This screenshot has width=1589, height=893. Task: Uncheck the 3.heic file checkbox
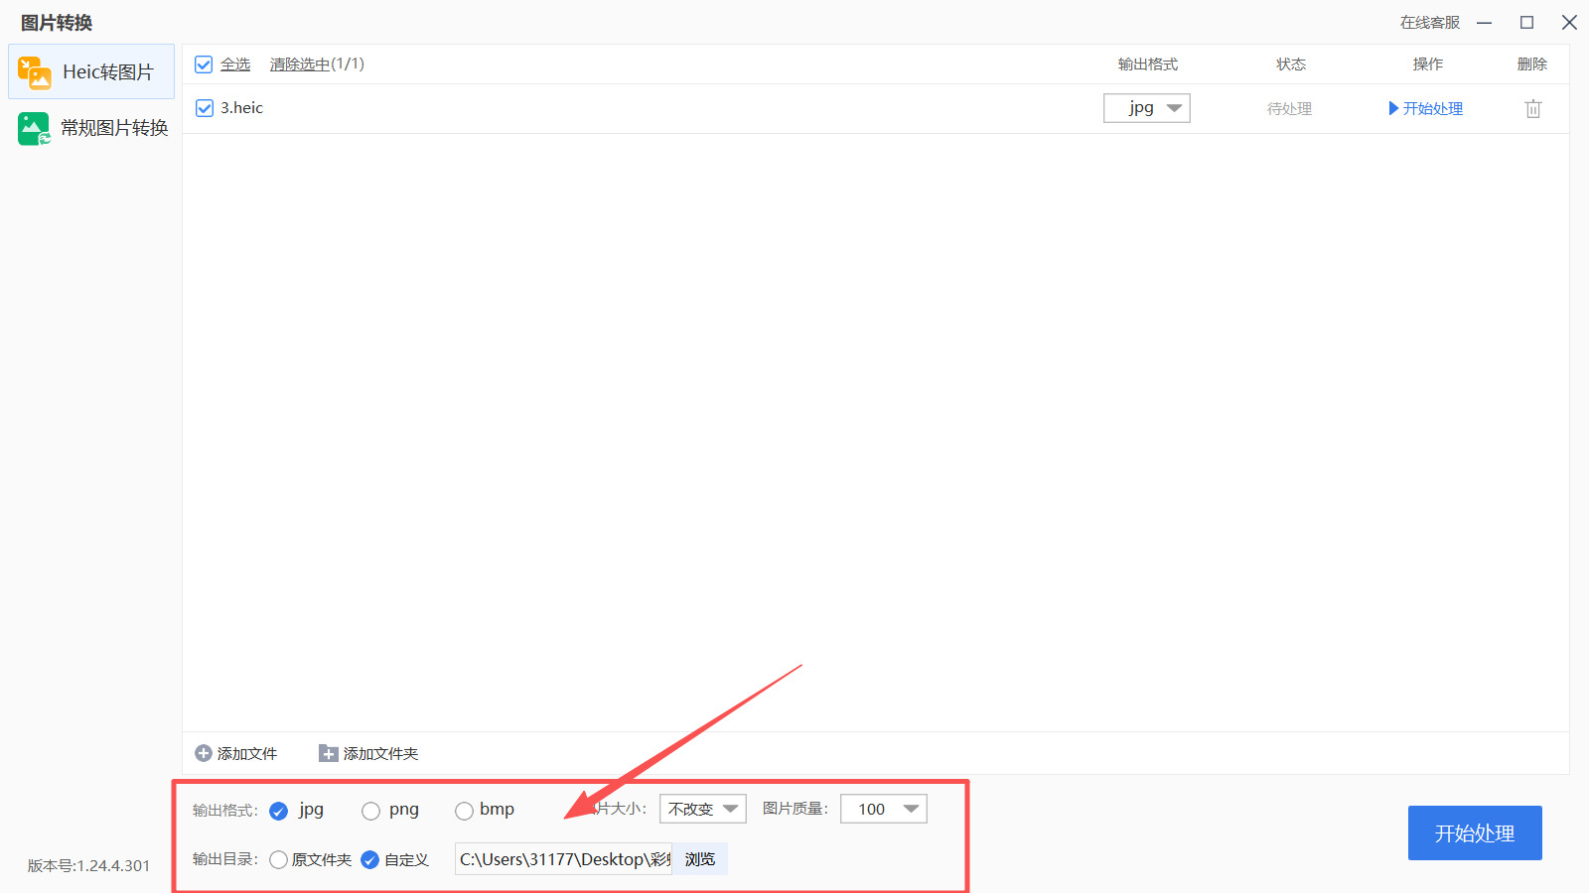[x=205, y=108]
